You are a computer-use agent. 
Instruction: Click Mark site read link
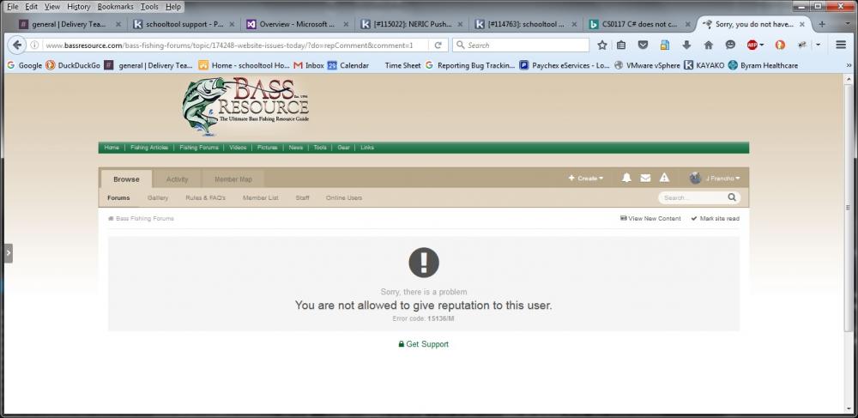(x=716, y=218)
